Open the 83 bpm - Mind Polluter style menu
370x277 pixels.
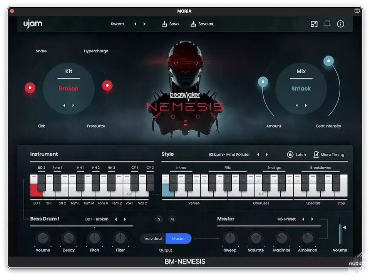click(x=229, y=154)
